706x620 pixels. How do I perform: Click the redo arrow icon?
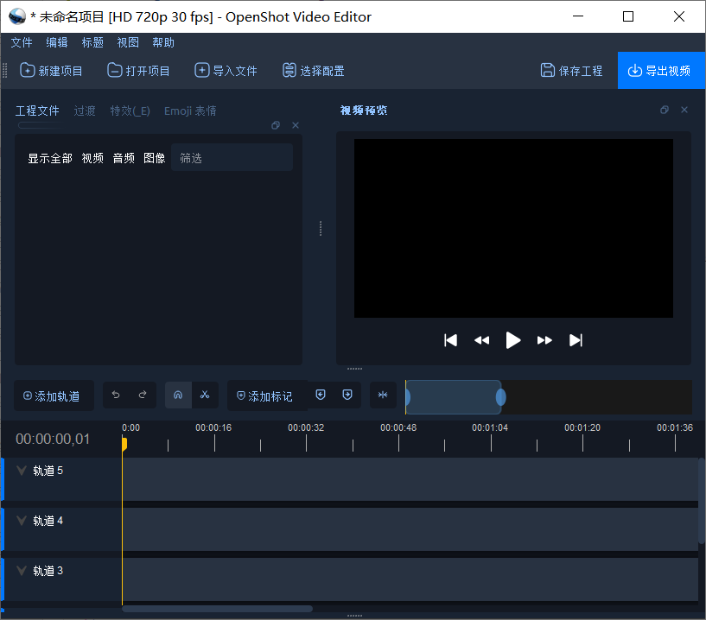pyautogui.click(x=143, y=395)
